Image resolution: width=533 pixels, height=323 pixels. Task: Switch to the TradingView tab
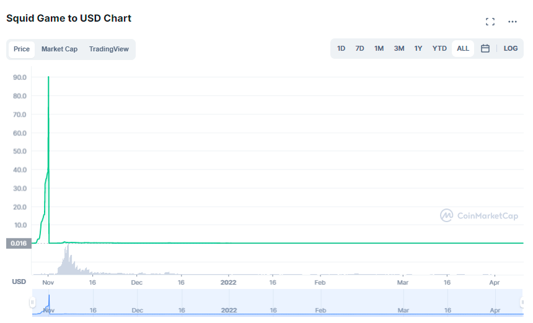pos(109,50)
